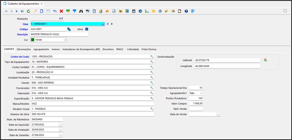Switch to the Agrupamento tab
Image resolution: width=292 pixels, height=140 pixels.
tap(41, 49)
